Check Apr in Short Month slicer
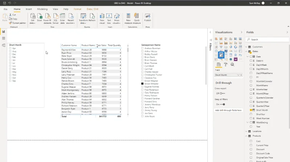 [x=10, y=48]
